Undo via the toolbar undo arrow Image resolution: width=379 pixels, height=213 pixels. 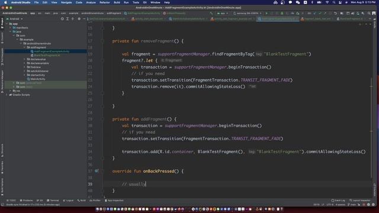[x=336, y=13]
